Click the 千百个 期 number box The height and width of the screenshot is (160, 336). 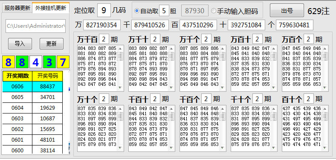coord(206,99)
